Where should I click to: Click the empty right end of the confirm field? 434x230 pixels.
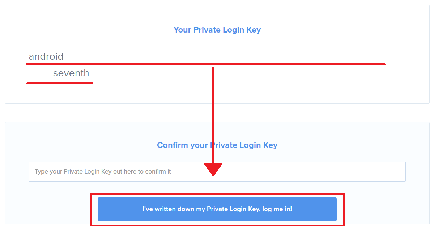tap(380, 171)
